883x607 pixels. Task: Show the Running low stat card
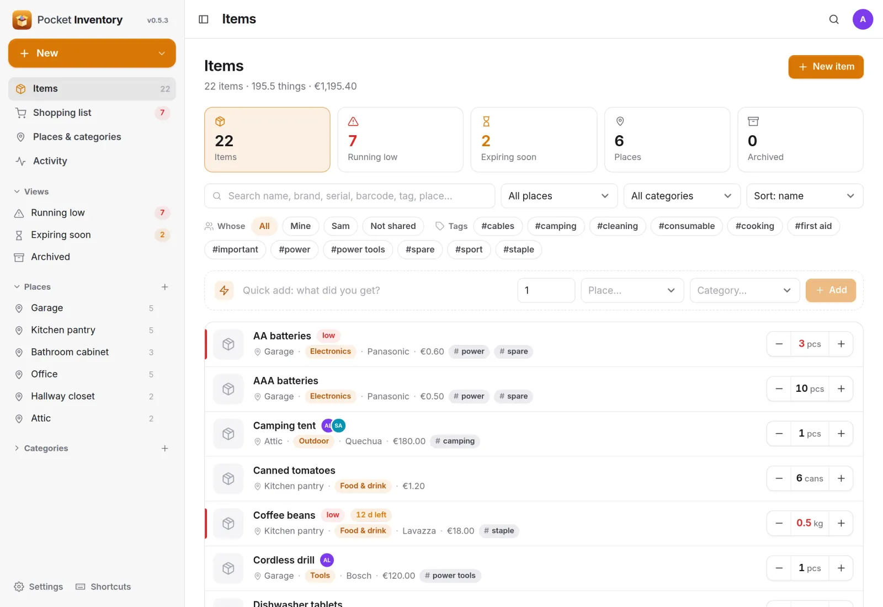(400, 140)
